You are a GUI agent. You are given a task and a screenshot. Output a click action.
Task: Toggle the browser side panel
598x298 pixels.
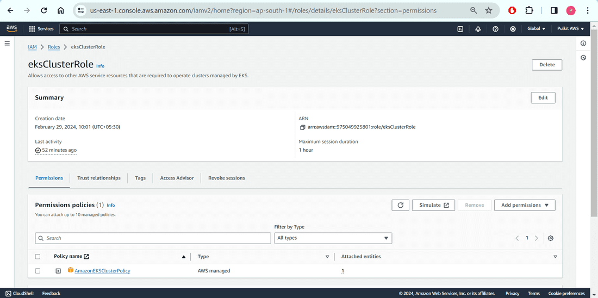[x=554, y=11]
